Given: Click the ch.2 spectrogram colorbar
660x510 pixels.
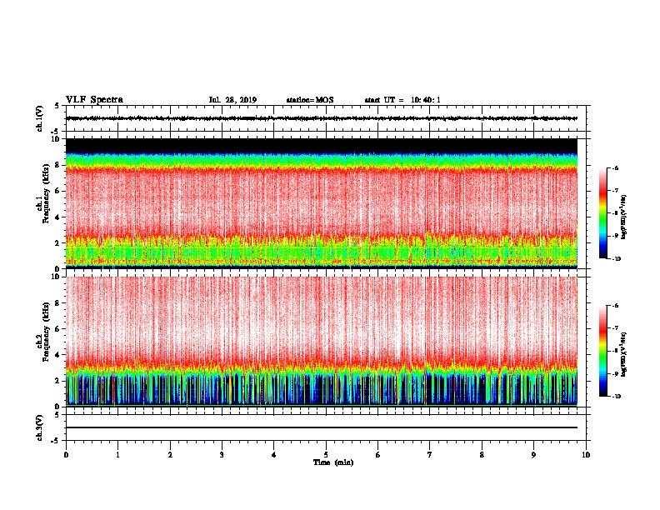Looking at the screenshot, I should point(603,351).
